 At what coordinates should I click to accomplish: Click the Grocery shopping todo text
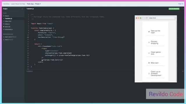(154, 42)
